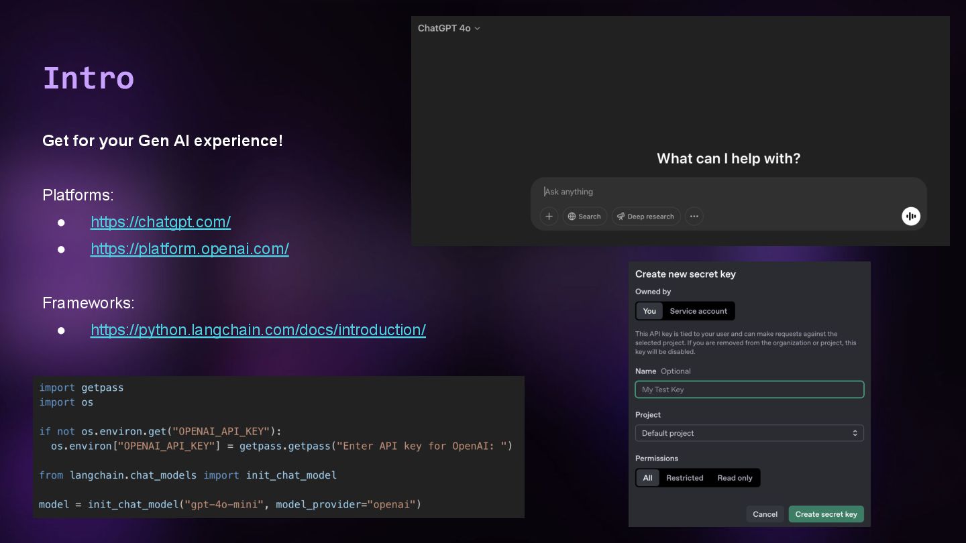The width and height of the screenshot is (966, 543).
Task: Enable Deep research in ChatGPT
Action: click(646, 217)
